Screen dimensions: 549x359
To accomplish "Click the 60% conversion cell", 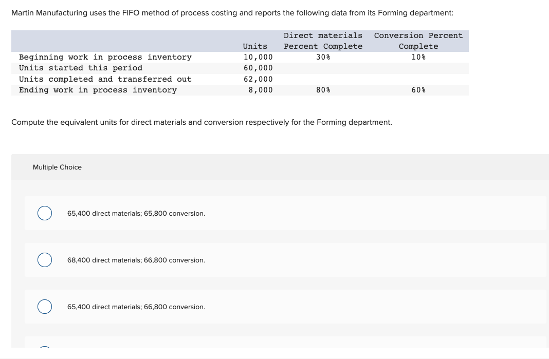I will point(418,90).
